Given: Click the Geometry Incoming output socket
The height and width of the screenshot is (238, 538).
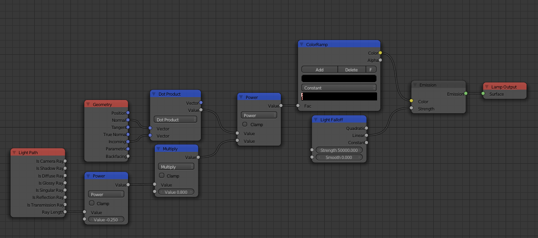Looking at the screenshot, I should coord(128,142).
